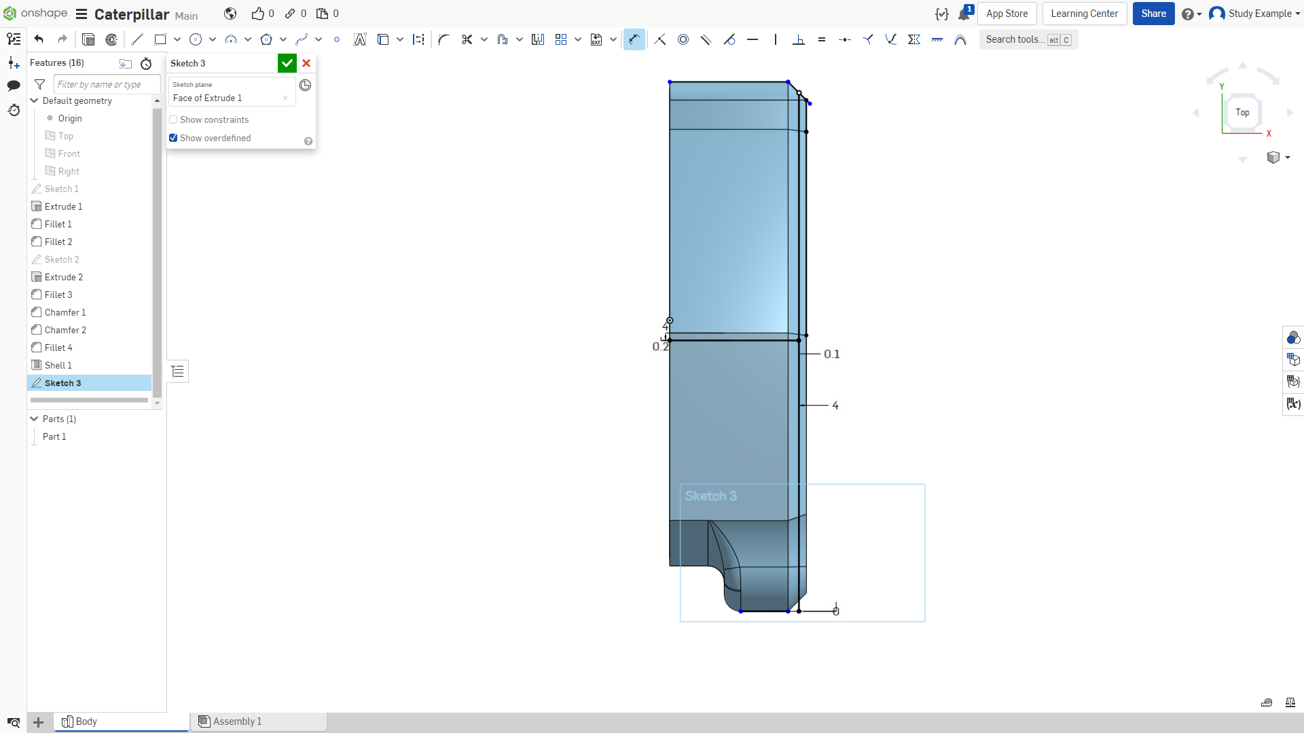Toggle construction geometry mode
This screenshot has height=733, width=1304.
coord(419,39)
